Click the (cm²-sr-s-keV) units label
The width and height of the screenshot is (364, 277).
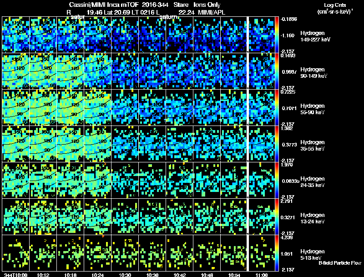[x=335, y=12]
